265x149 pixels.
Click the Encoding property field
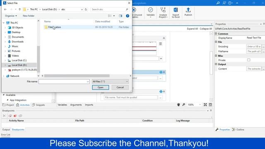tap(254, 46)
